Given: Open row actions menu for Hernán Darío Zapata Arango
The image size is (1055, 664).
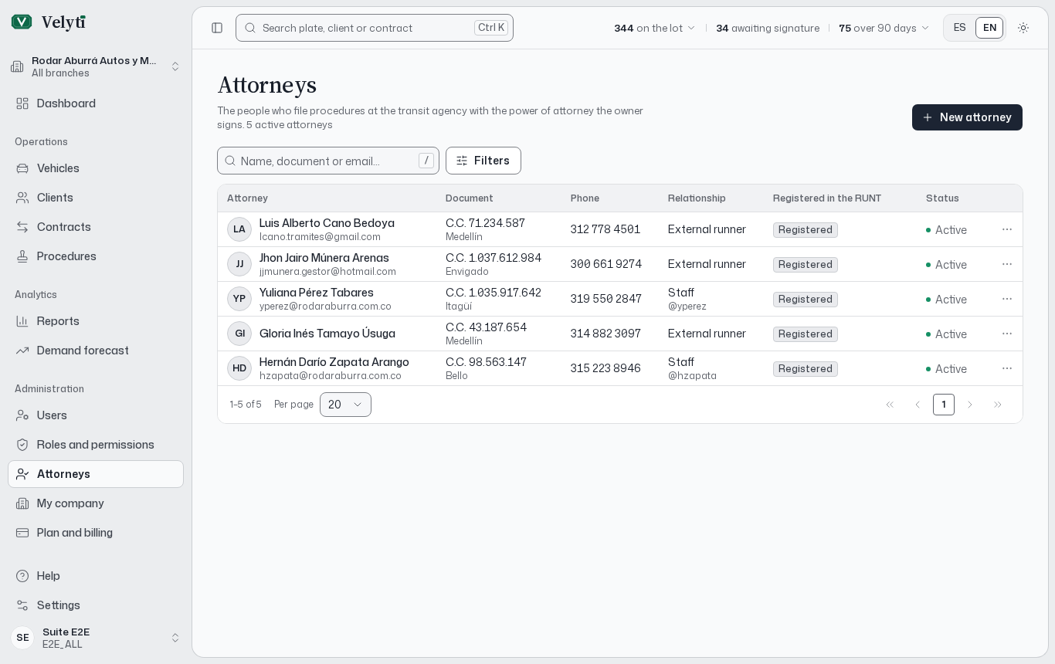Looking at the screenshot, I should (x=1007, y=368).
